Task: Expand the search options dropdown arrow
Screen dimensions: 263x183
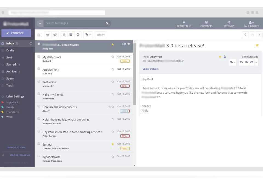Action: (x=40, y=23)
